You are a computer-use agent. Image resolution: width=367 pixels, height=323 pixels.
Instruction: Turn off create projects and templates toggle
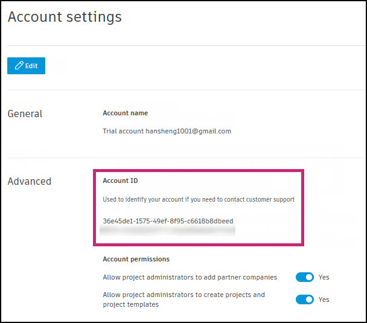click(305, 299)
